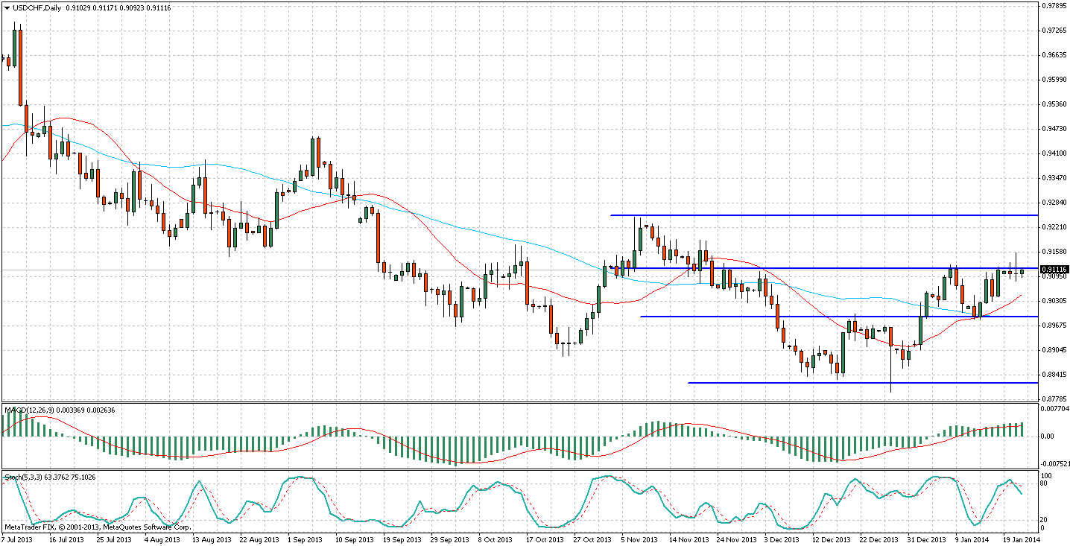Click the 0.92840 price axis label
The height and width of the screenshot is (546, 1070).
1054,203
